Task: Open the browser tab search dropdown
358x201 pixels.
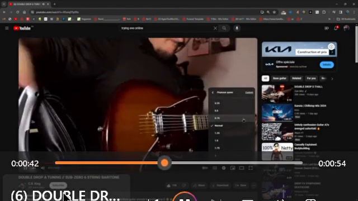Action: point(4,4)
